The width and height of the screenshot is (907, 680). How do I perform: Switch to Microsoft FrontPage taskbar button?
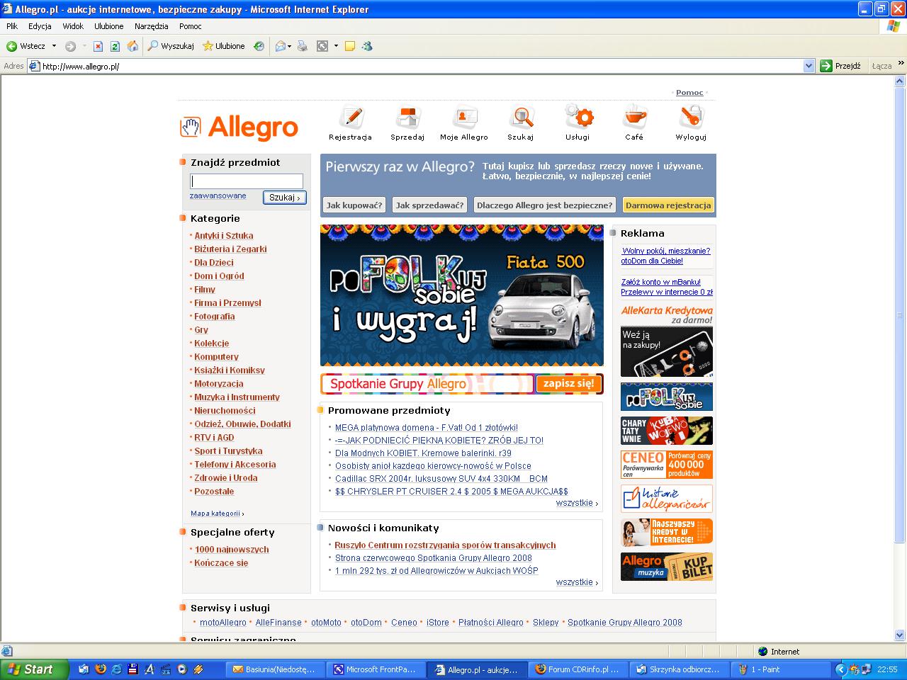375,669
